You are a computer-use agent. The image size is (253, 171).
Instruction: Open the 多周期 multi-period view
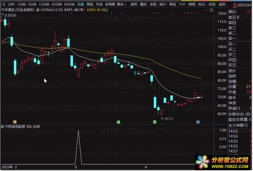pos(110,4)
